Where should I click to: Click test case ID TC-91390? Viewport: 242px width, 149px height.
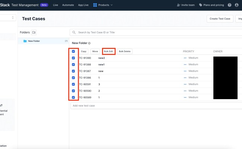(x=85, y=58)
